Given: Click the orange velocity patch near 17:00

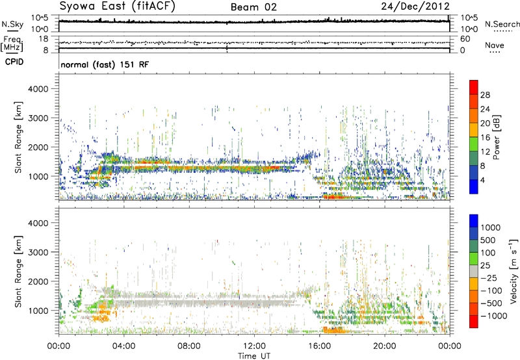Looking at the screenshot, I should [334, 330].
